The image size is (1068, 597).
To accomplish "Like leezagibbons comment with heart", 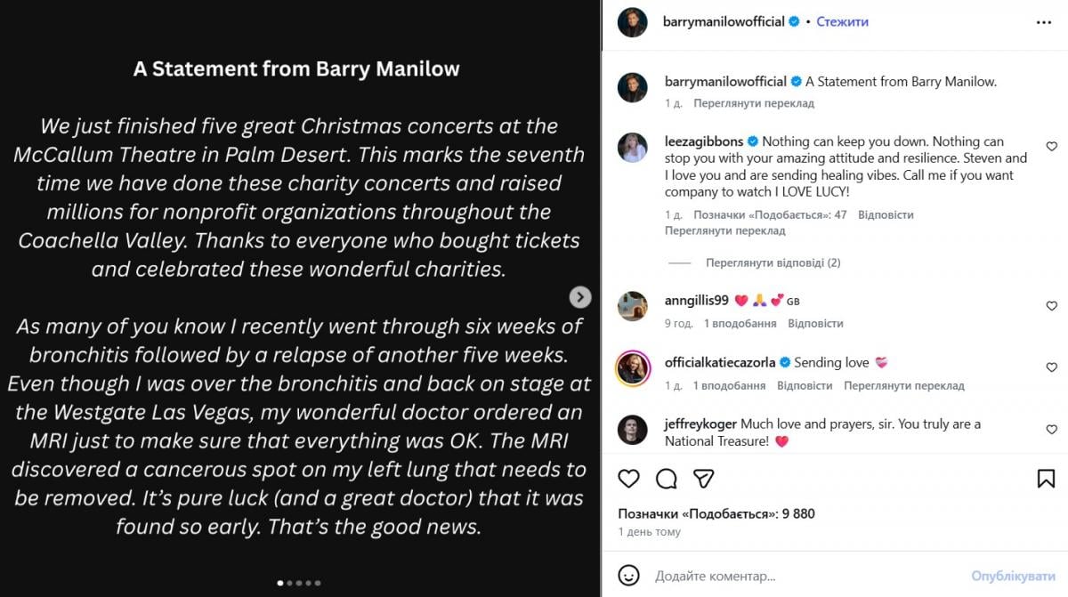I will 1051,146.
